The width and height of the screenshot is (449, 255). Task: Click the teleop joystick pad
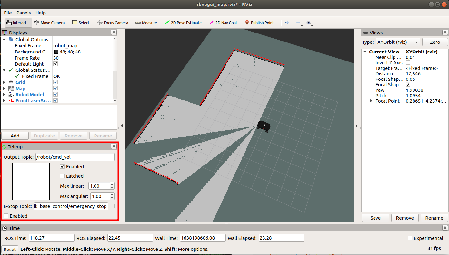[x=31, y=182]
